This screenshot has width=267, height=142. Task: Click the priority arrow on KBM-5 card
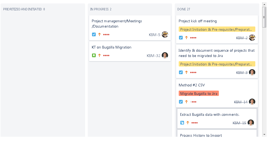click(x=99, y=34)
